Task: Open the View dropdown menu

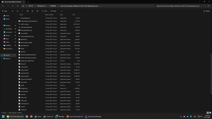Action: pos(54,11)
